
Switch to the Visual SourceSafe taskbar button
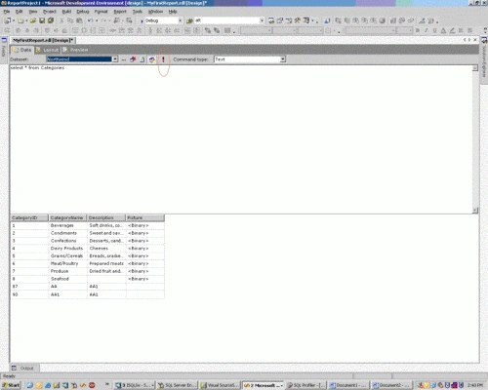pos(220,385)
